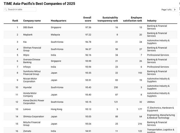Sort by Headquarters column header
The height and width of the screenshot is (133, 180).
[58, 21]
